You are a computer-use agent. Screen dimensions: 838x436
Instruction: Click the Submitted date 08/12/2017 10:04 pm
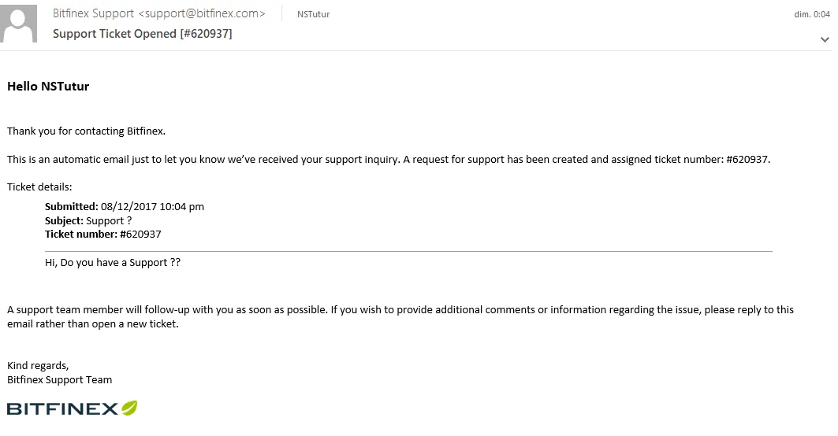tap(152, 206)
